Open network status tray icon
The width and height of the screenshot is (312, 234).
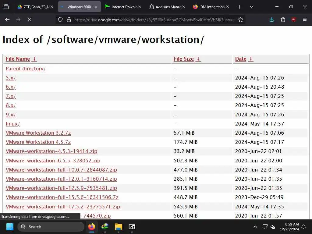pos(265,227)
